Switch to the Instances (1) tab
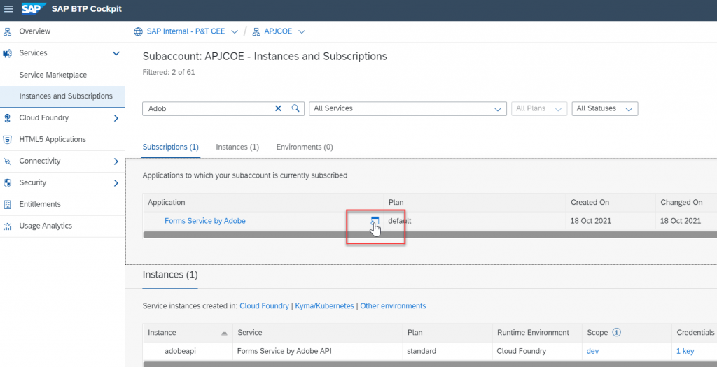Image resolution: width=717 pixels, height=367 pixels. pos(237,147)
